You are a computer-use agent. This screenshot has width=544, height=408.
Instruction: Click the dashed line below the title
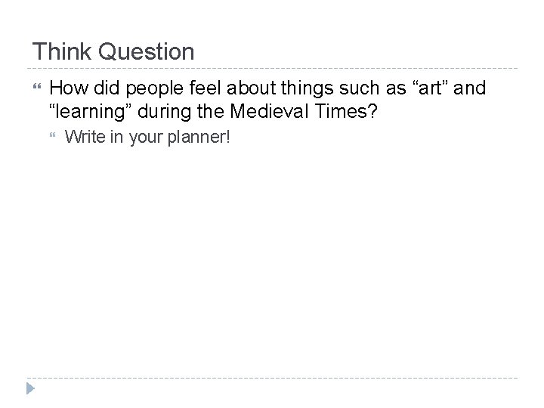pyautogui.click(x=272, y=70)
